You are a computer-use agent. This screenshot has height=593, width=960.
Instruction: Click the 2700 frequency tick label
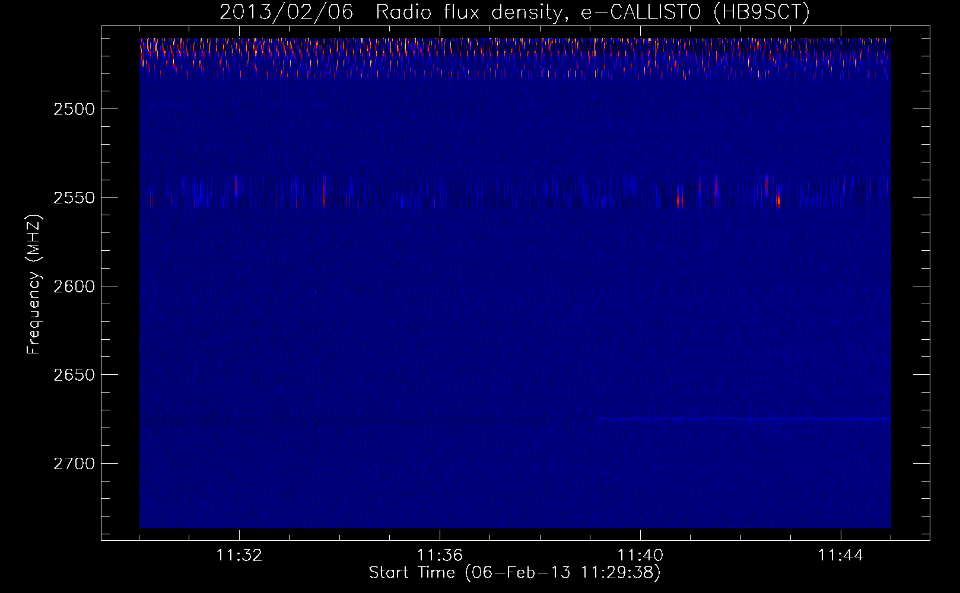[74, 463]
